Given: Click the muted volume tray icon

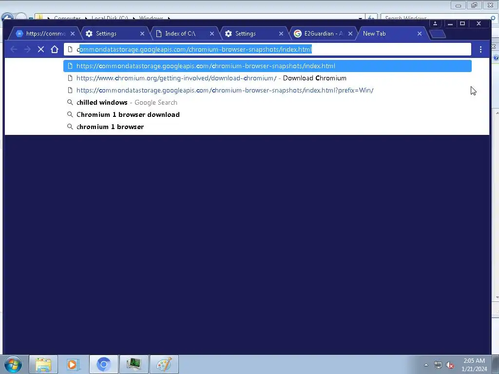Looking at the screenshot, I should 450,365.
